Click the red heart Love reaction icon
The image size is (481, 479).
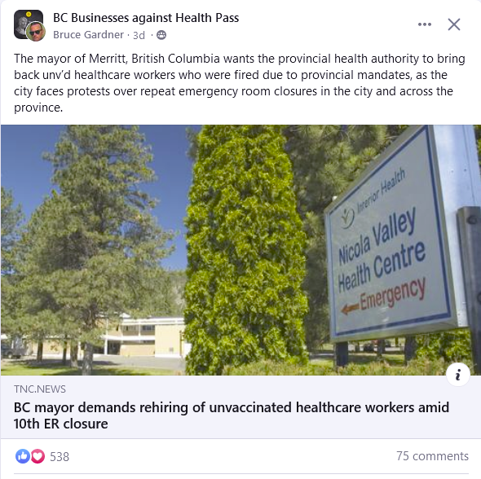pos(38,456)
